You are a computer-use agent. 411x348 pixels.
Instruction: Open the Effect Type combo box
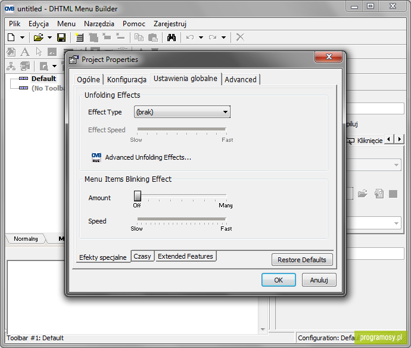click(x=182, y=112)
